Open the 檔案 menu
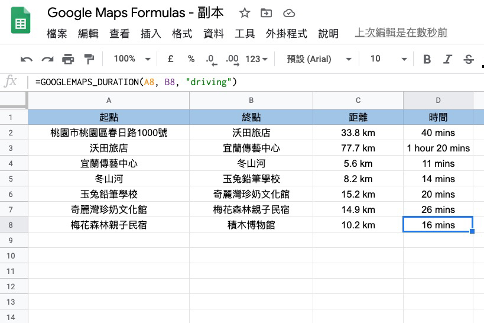Screen dimensions: 484x323 [57, 33]
